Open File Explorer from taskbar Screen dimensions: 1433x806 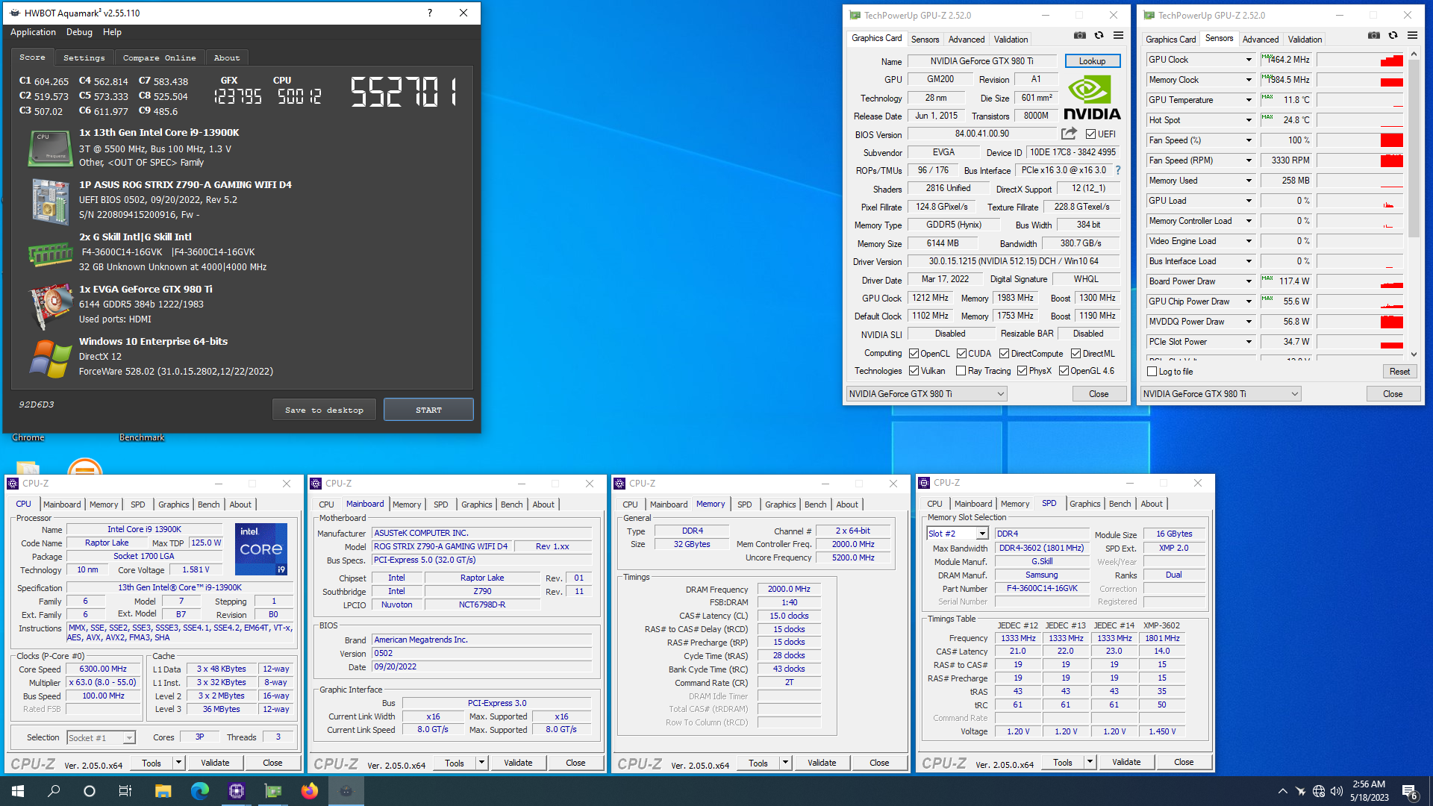163,791
